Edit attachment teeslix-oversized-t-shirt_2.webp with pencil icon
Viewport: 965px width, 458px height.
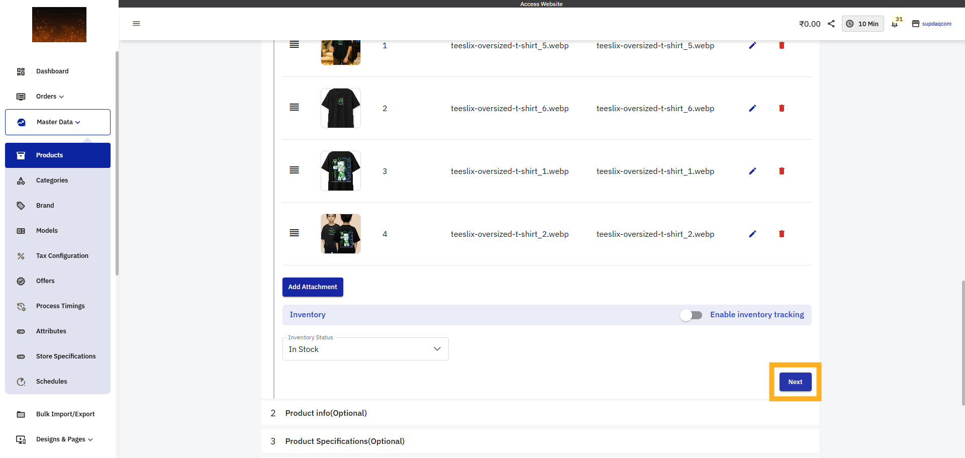pyautogui.click(x=752, y=234)
